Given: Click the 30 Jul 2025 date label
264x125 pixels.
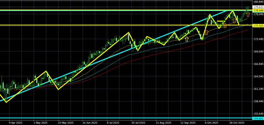Looking at the screenshot, I should pos(138,123).
